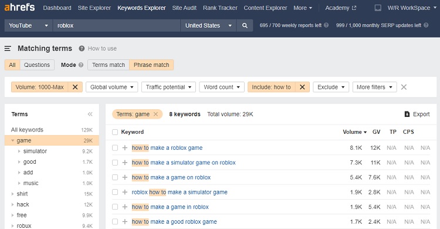The height and width of the screenshot is (229, 440).
Task: Add 'roblox how to make a simulator game' plus
Action: tap(125, 192)
